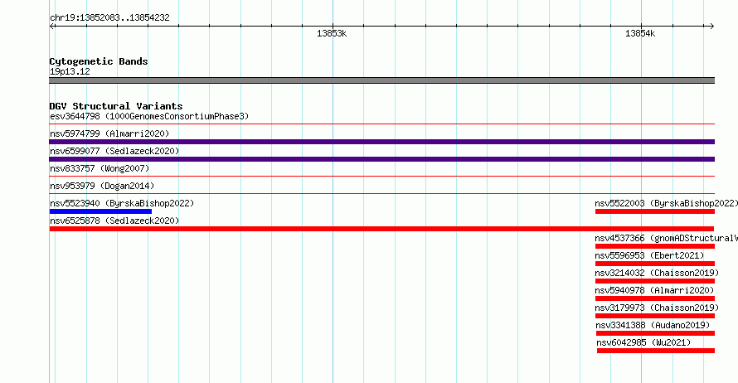The height and width of the screenshot is (383, 738).
Task: Click the DGV Structural Variants track title
Action: [x=116, y=106]
